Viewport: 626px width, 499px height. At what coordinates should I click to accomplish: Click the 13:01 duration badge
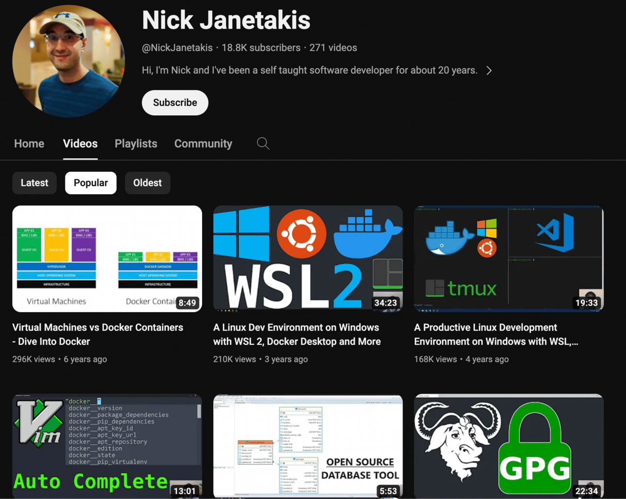(185, 491)
